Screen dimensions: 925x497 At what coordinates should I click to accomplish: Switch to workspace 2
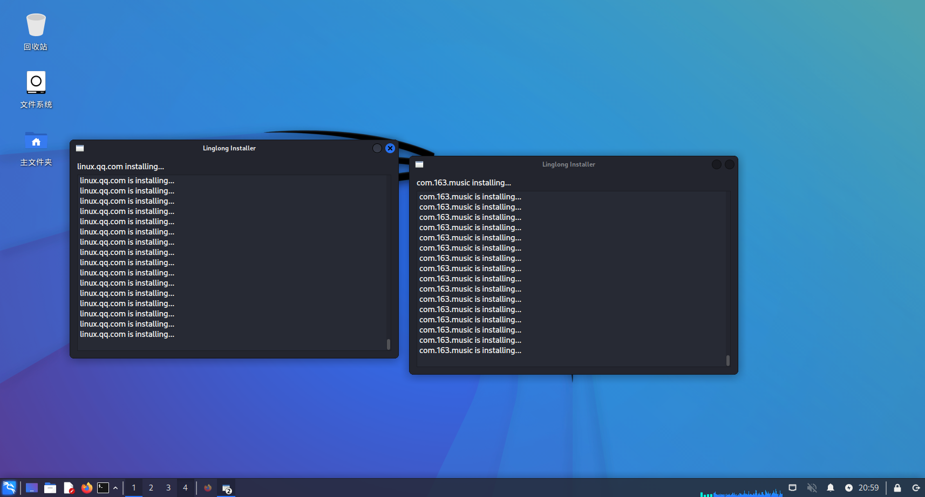click(x=151, y=488)
